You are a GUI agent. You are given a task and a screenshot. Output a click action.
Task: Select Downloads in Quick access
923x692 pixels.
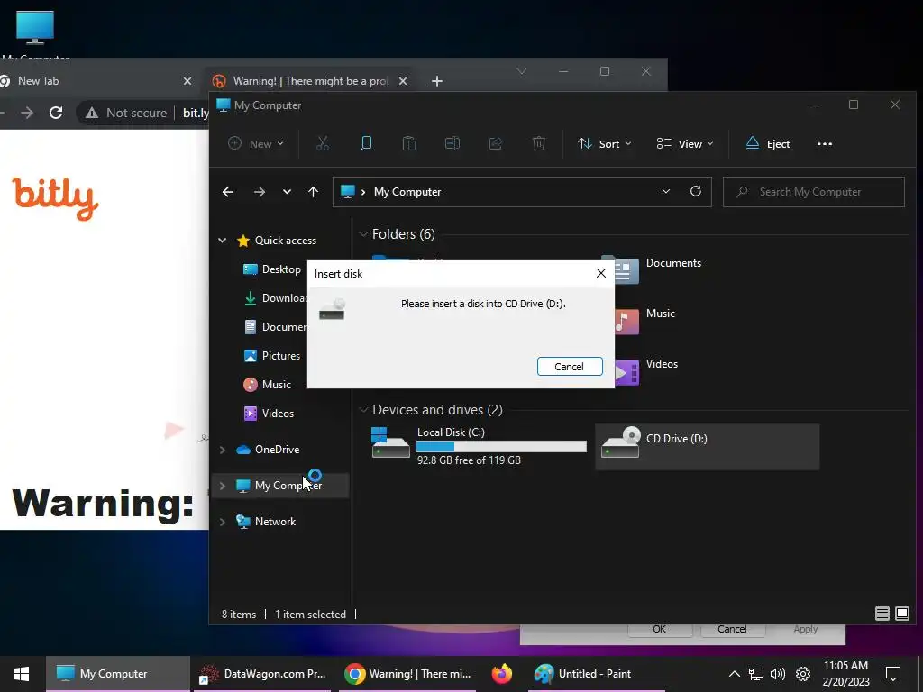tap(275, 297)
